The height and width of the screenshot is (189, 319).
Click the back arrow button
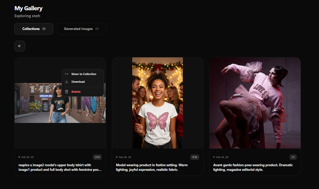click(20, 46)
